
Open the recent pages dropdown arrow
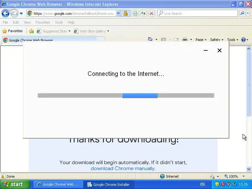(21, 14)
